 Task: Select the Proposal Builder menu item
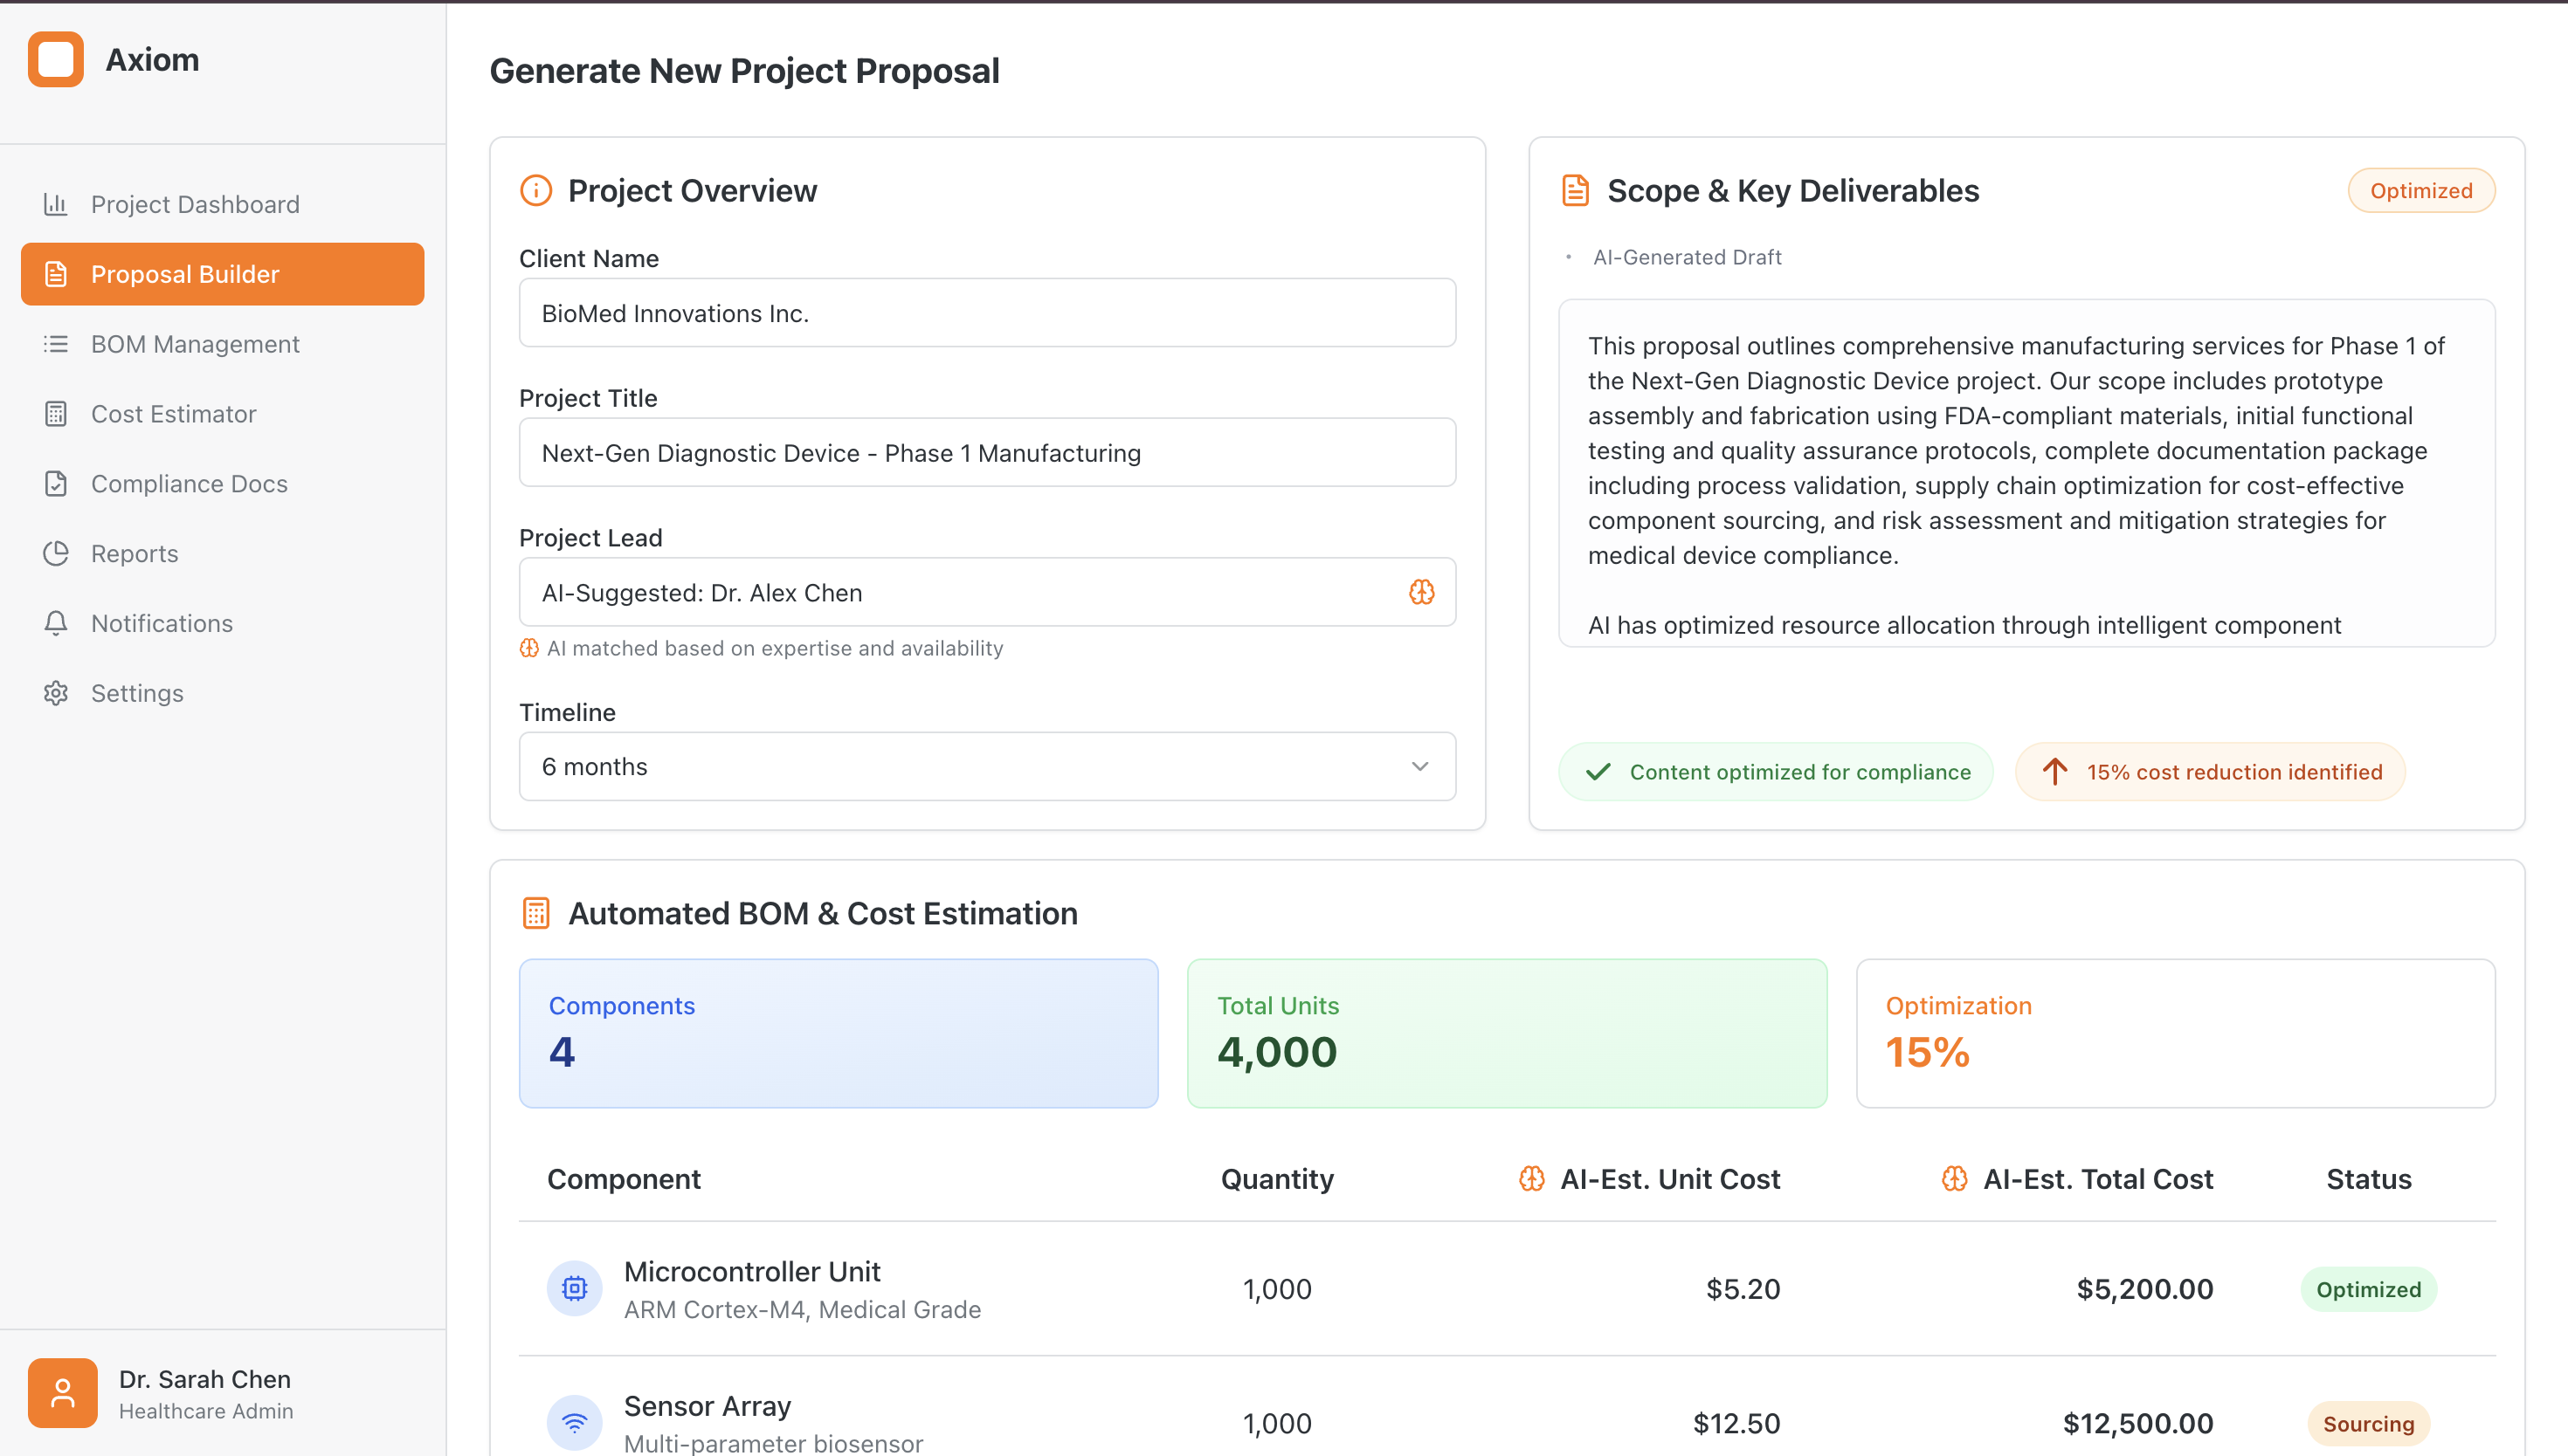pos(222,274)
